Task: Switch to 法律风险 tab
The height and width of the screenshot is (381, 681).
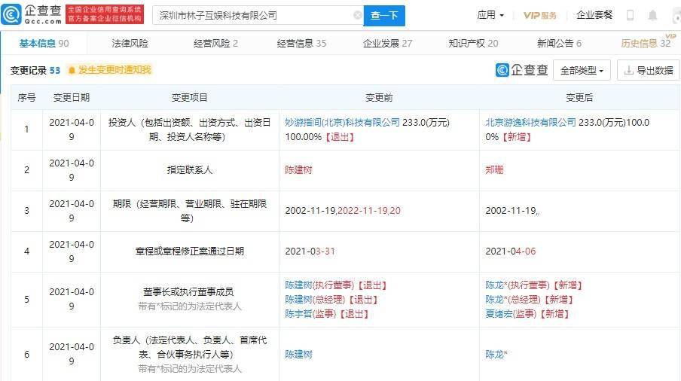Action: 130,44
